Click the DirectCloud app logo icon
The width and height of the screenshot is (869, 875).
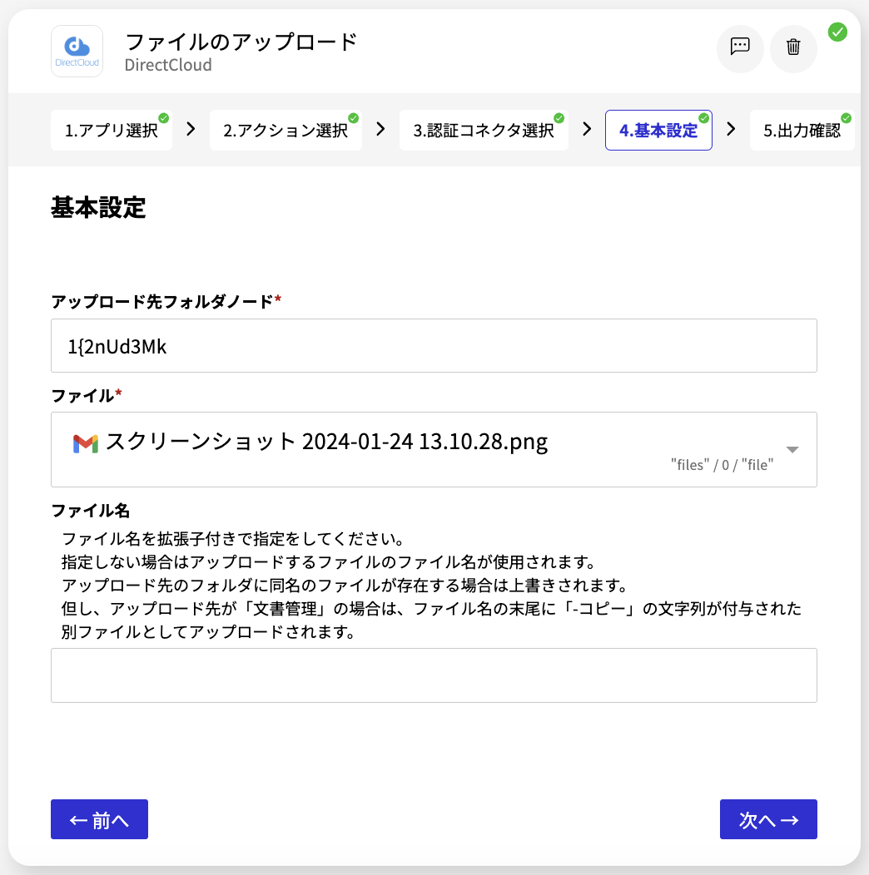click(77, 51)
